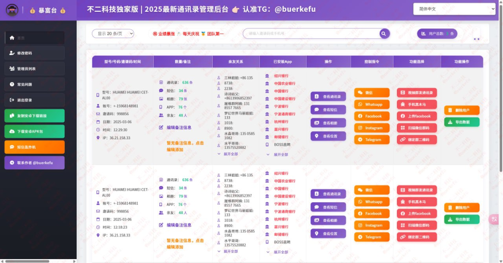This screenshot has width=503, height=263.
Task: Click the Instagram command in the 12:29:30 row
Action: pos(372,128)
